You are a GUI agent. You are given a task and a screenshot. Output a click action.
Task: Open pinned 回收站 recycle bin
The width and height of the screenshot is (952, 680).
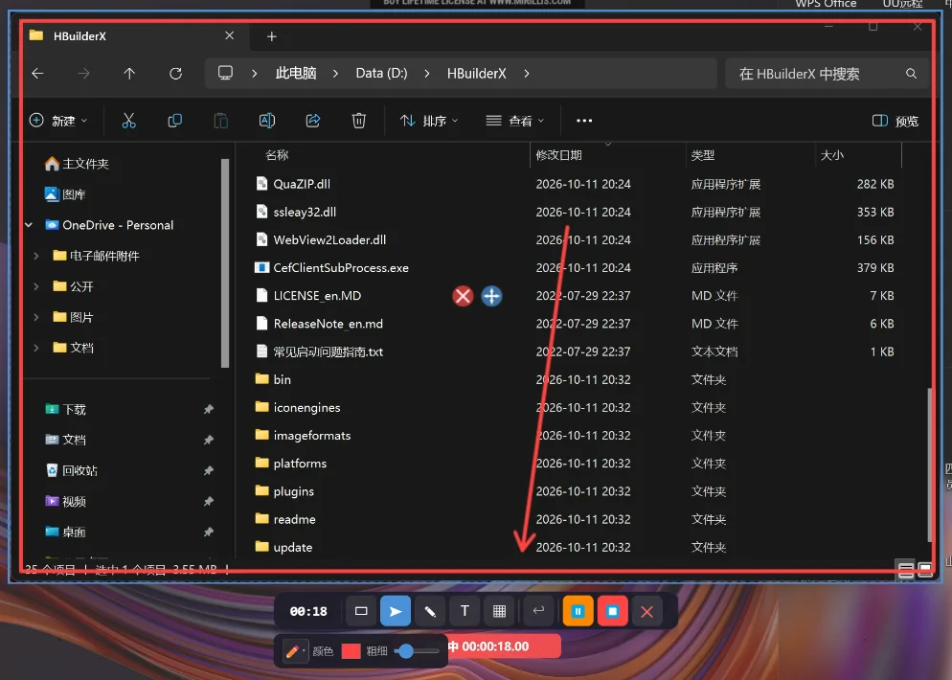(x=72, y=470)
